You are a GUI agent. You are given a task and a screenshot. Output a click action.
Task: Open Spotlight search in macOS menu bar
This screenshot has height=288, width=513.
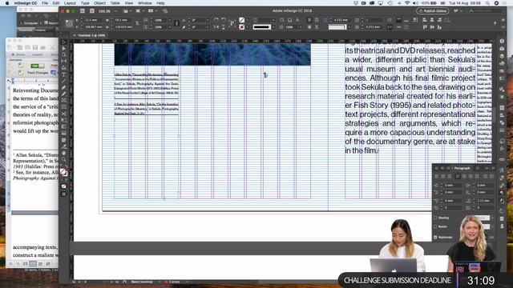click(x=487, y=3)
